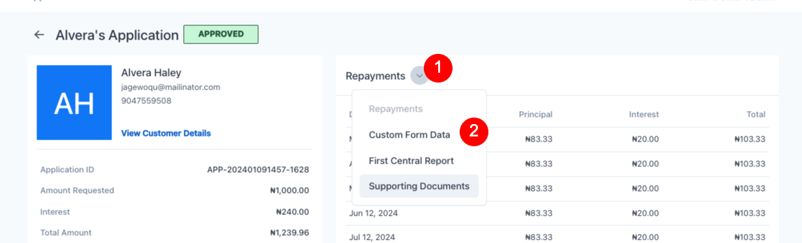Click the red step 2 marker

474,131
